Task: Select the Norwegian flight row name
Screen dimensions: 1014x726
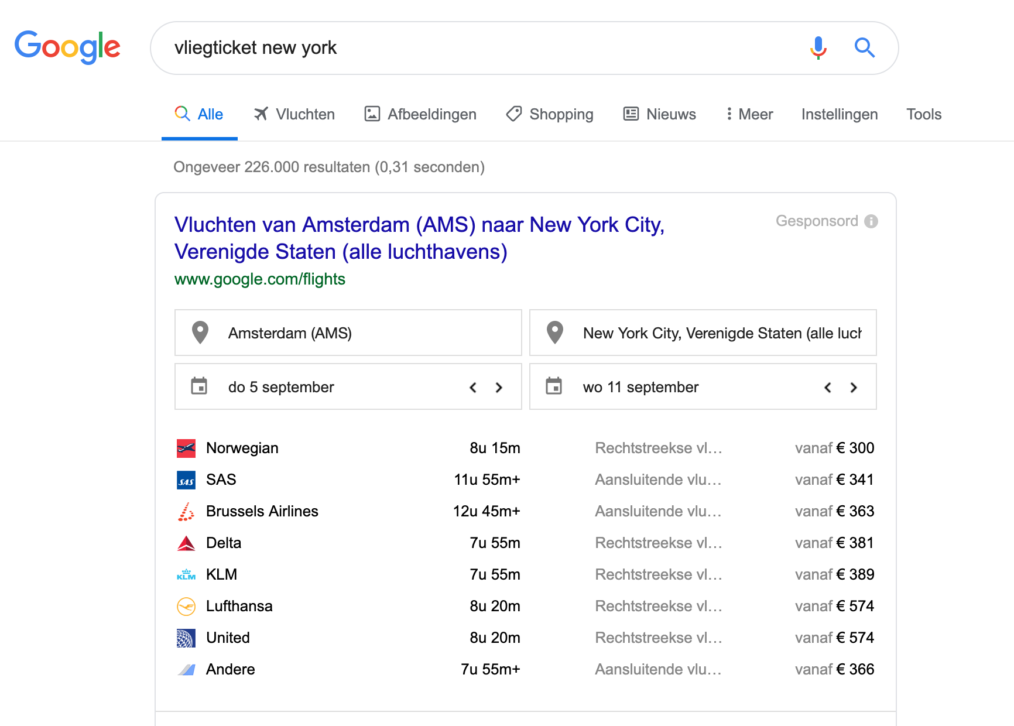Action: tap(242, 448)
